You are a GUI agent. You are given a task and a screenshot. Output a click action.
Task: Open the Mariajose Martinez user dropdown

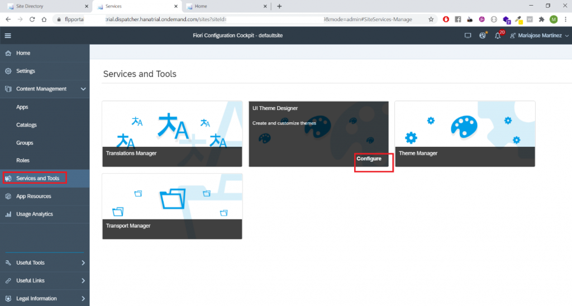tap(540, 35)
